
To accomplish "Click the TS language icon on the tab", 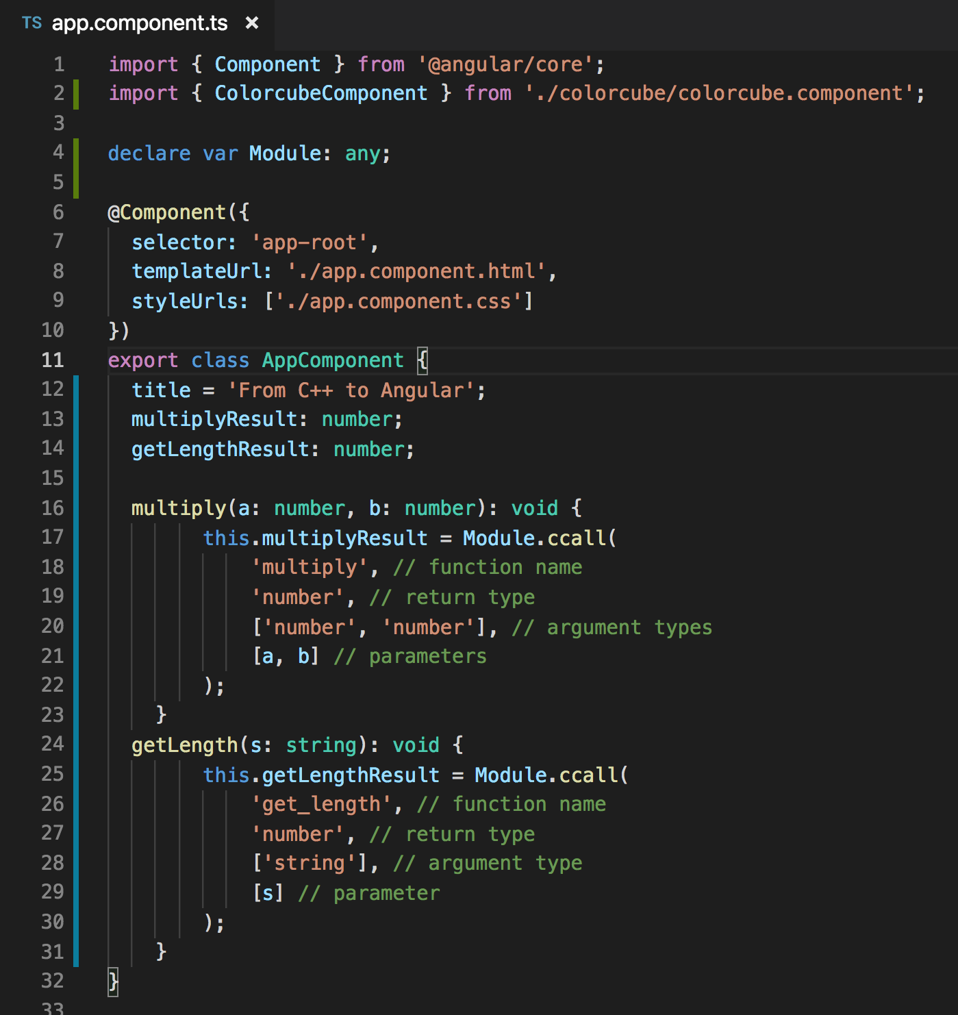I will click(31, 23).
